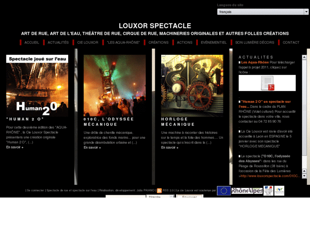Click the French Republic ministry logo
Image resolution: width=310 pixels, height=232 pixels.
click(269, 191)
